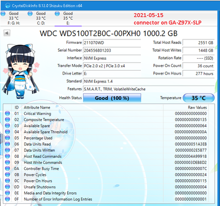Image resolution: width=220 pixels, height=206 pixels.
Task: Select the Controller Busy Time attribute name
Action: click(41, 169)
